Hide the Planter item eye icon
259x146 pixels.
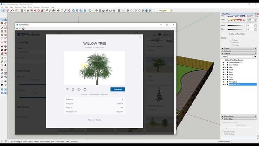pos(223,79)
